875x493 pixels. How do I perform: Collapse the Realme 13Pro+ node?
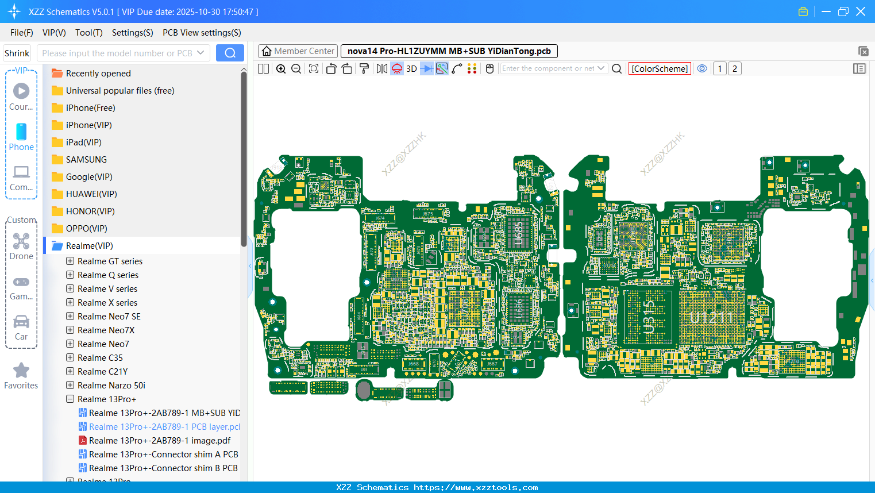[70, 399]
